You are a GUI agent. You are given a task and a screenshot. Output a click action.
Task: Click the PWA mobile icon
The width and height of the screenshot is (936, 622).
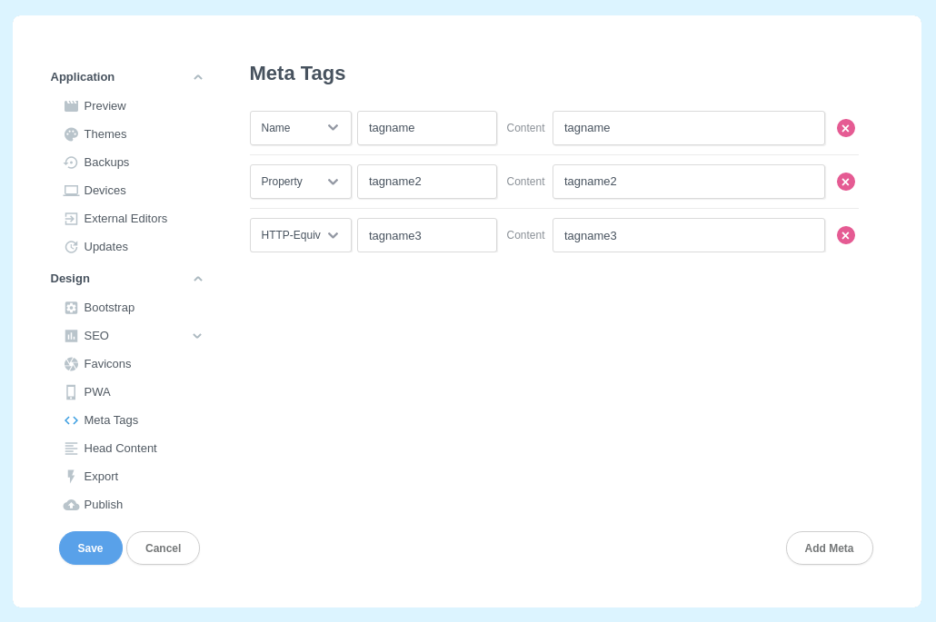71,391
